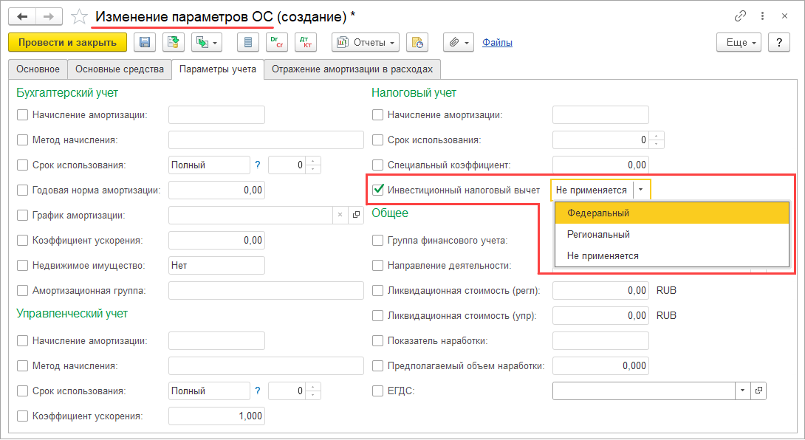Add this form to favorites with the star
Viewport: 805px width, 440px height.
[78, 16]
